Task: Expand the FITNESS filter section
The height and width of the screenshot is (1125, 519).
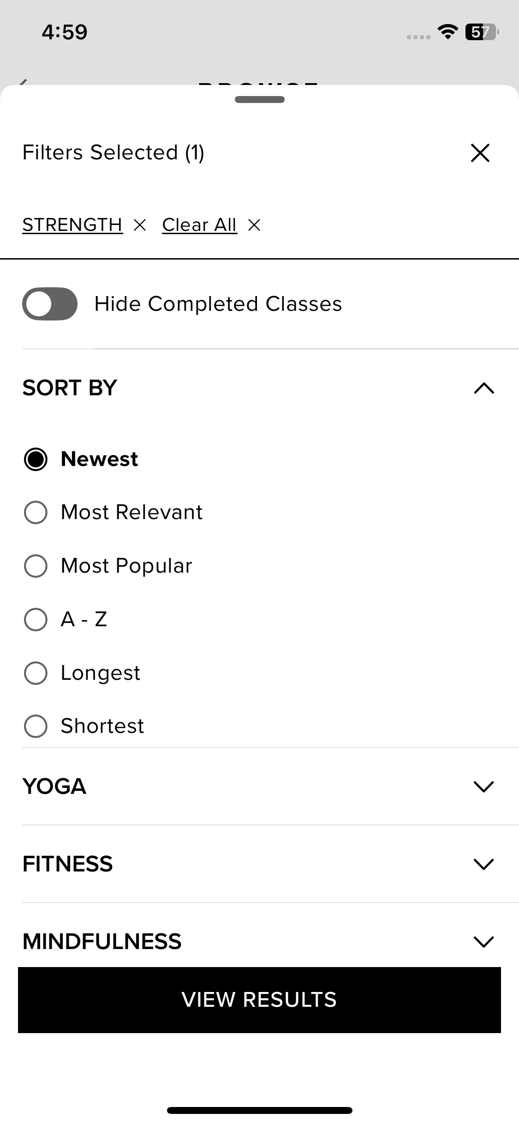Action: 483,864
